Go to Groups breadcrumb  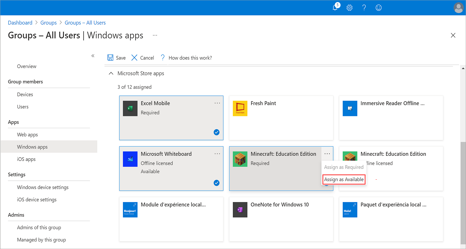[x=48, y=23]
